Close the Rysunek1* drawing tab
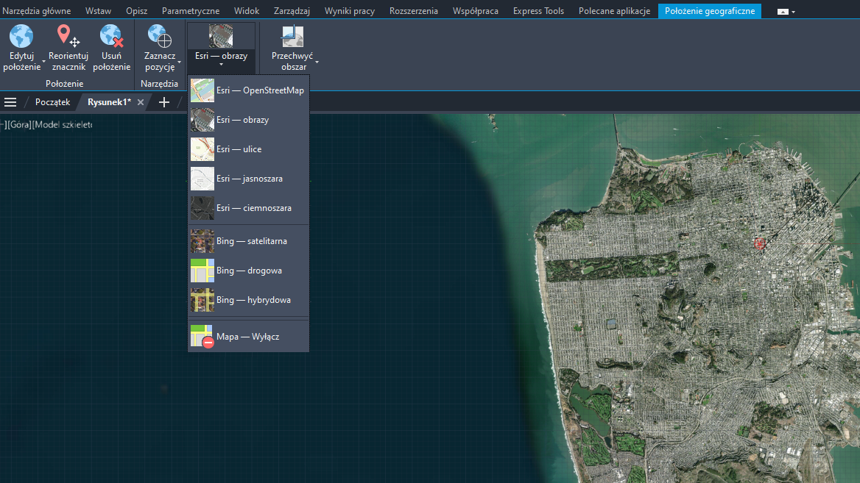 click(x=141, y=102)
